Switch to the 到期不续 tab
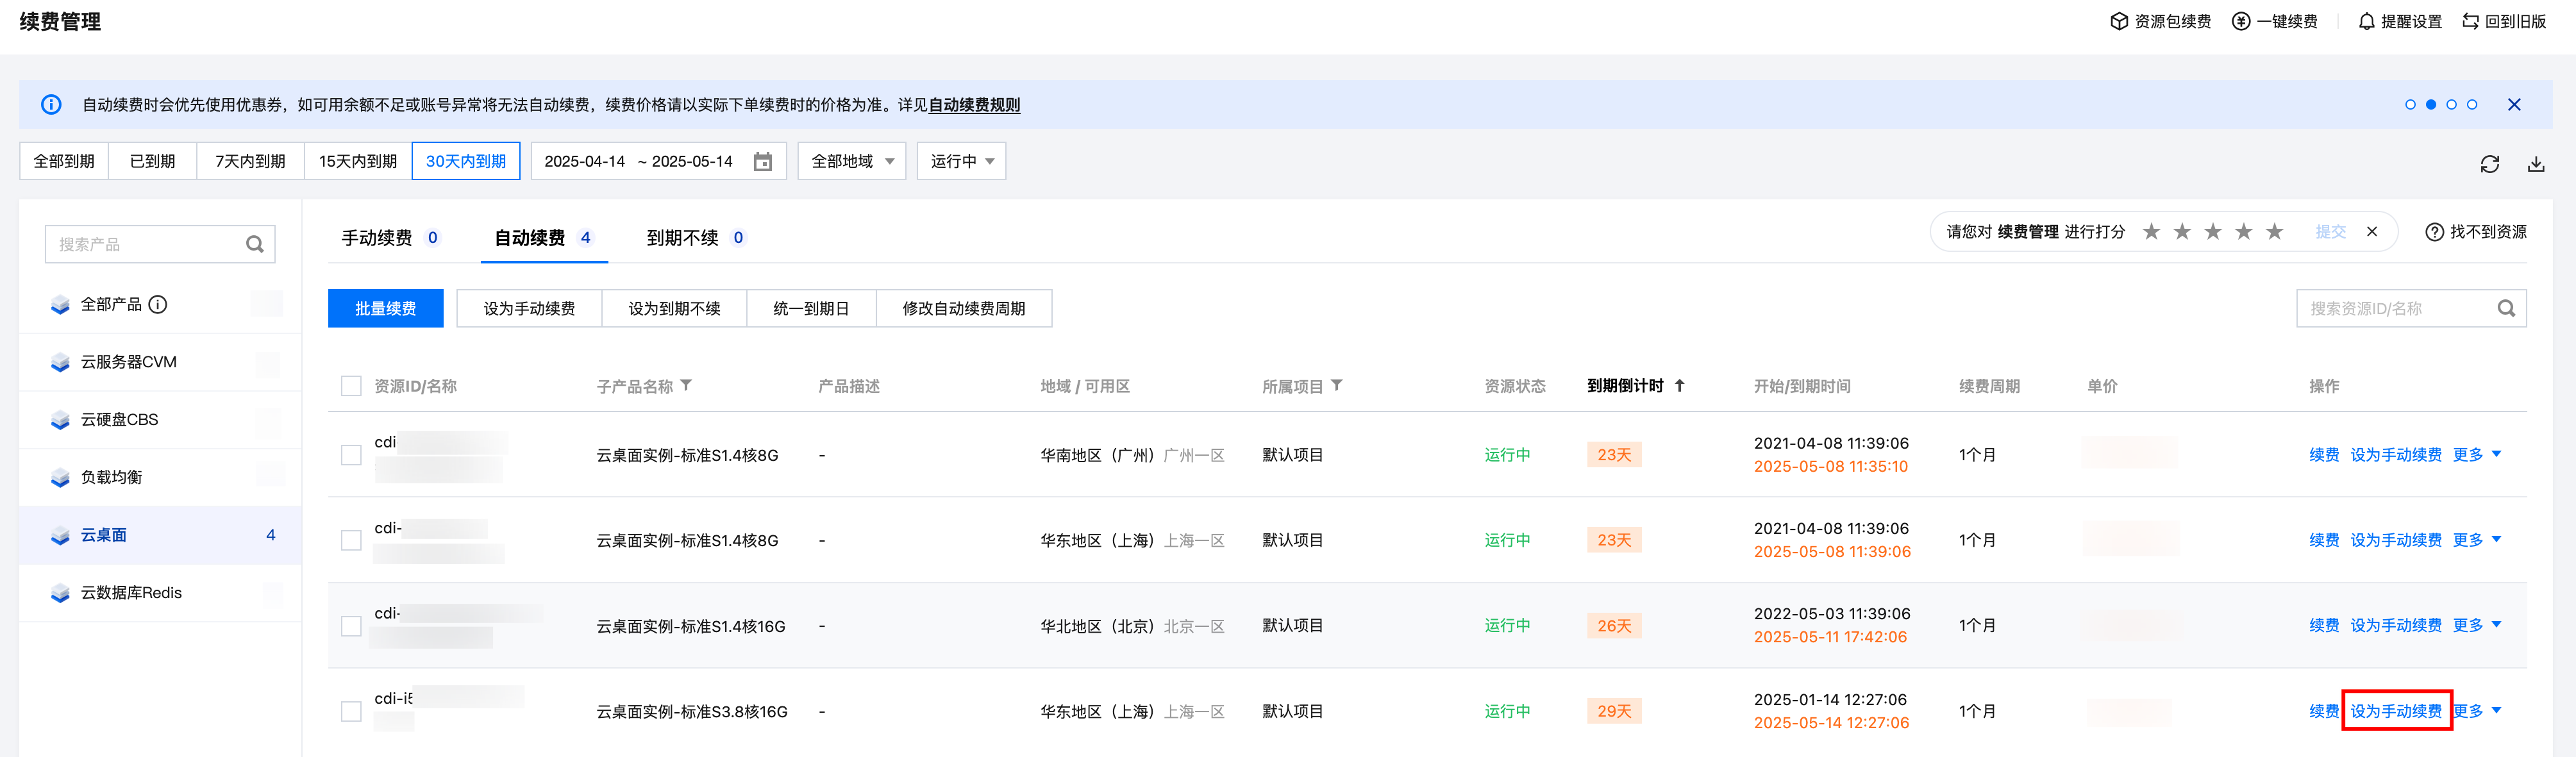The height and width of the screenshot is (757, 2576). 696,238
